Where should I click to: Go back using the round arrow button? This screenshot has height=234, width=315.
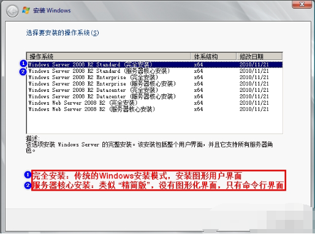[x=12, y=11]
